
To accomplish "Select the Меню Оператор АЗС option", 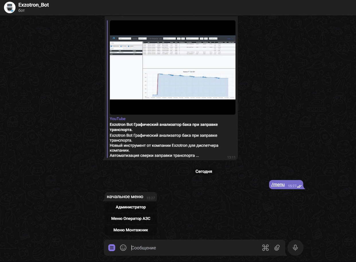I will (131, 218).
